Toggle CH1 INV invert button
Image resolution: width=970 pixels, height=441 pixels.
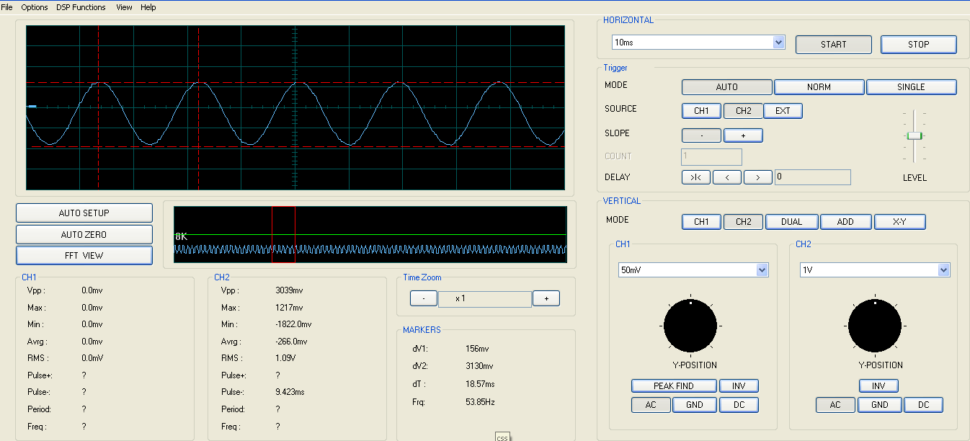(x=739, y=386)
